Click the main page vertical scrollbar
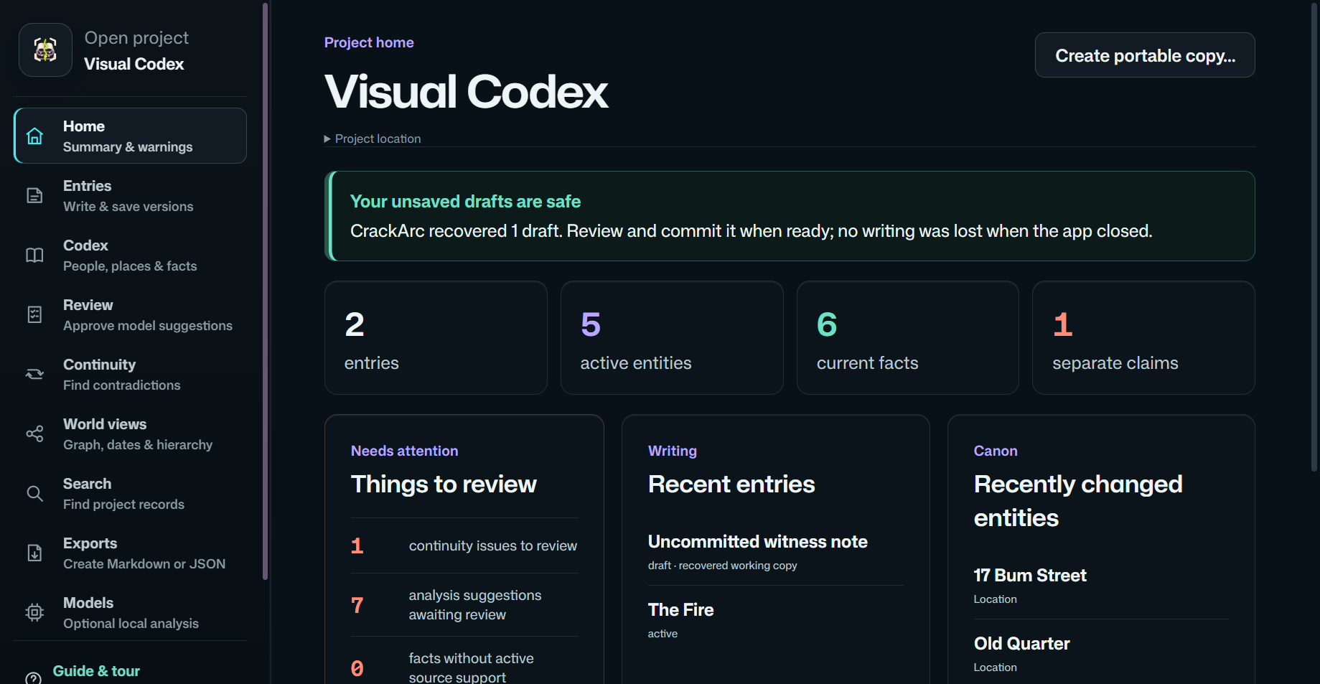 click(1315, 237)
